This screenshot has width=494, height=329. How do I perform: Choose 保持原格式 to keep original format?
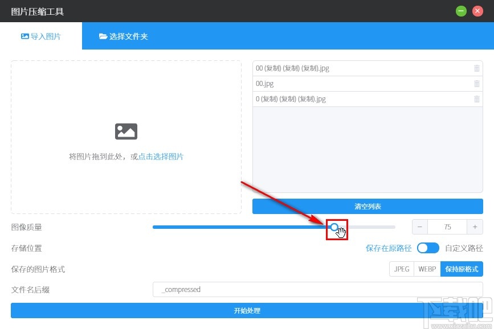pos(462,269)
